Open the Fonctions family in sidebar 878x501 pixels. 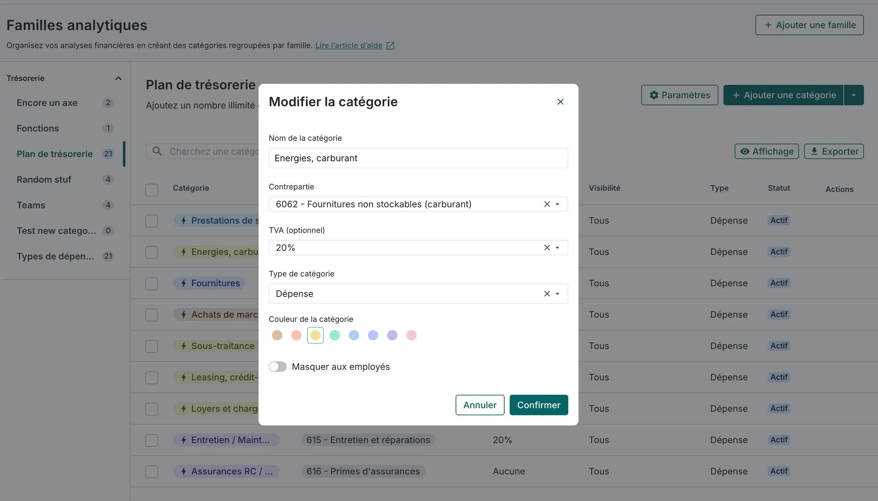pos(38,128)
